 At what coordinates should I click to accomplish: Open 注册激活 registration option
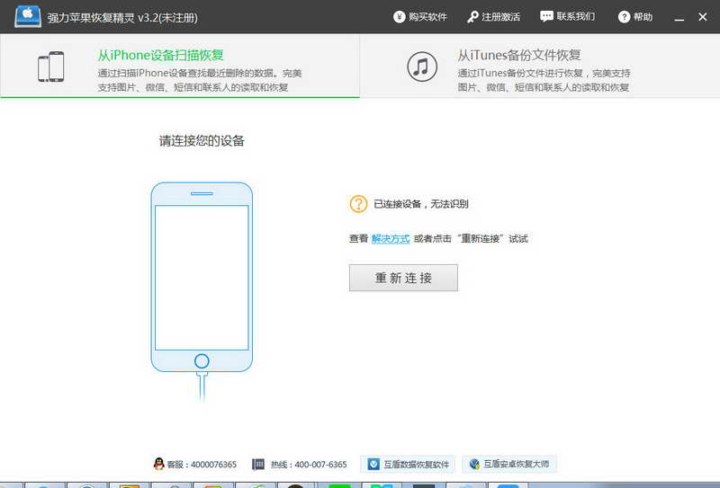point(493,17)
